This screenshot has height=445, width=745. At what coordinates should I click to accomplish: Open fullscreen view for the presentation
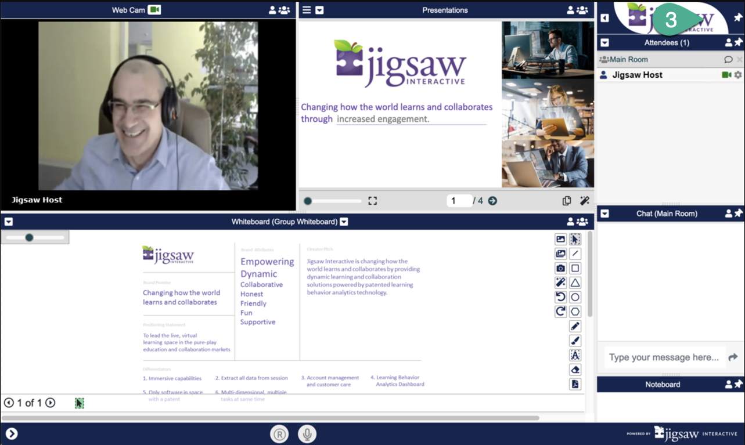click(373, 201)
